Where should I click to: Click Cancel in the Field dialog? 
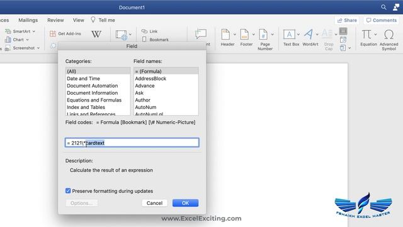coord(154,203)
